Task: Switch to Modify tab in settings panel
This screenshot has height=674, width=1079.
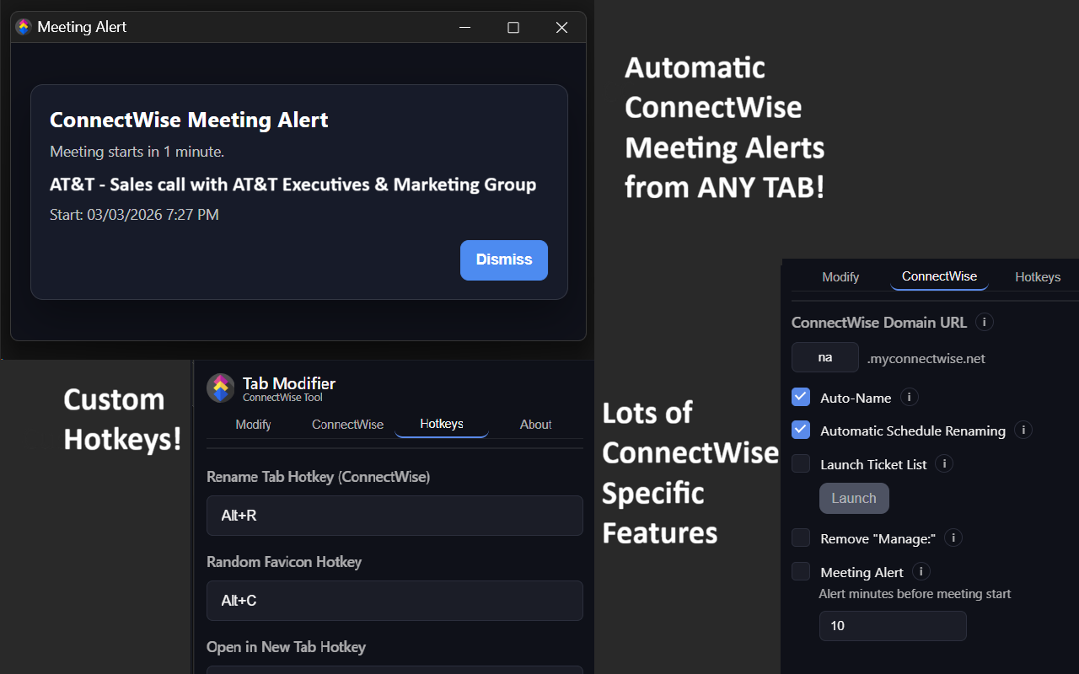Action: click(840, 277)
